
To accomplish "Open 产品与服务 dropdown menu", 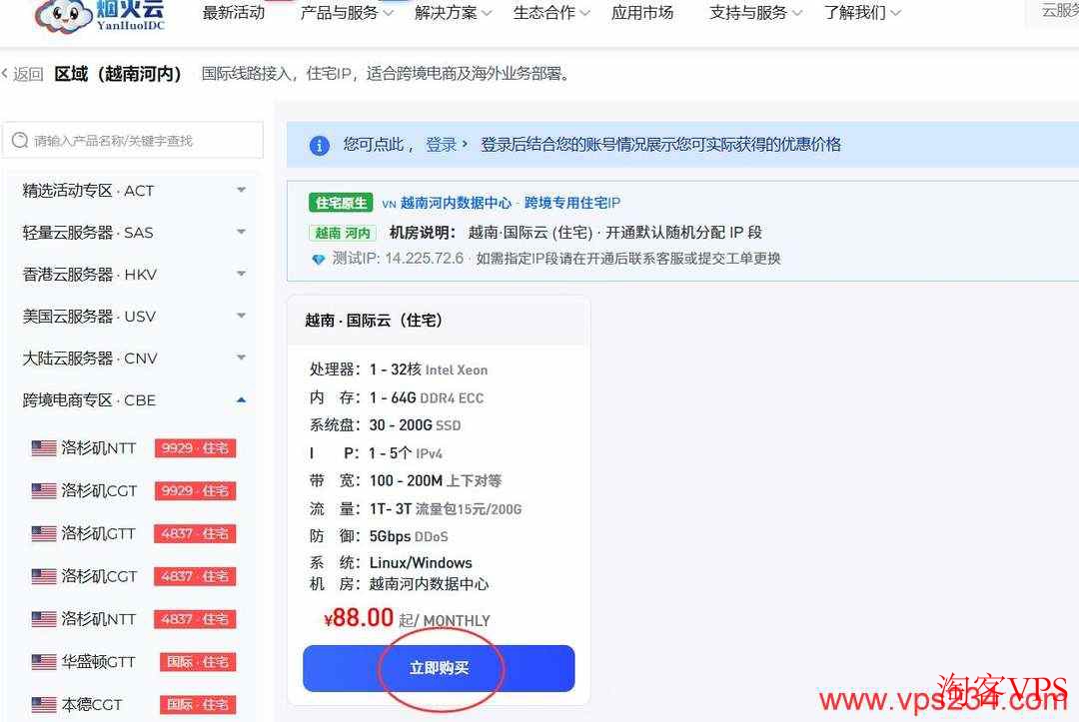I will tap(346, 12).
